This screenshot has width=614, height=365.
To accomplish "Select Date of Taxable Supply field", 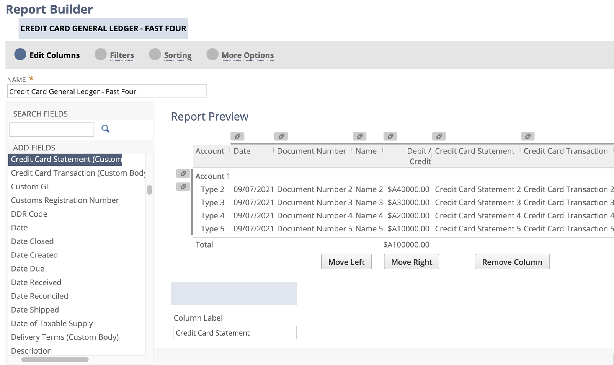I will 52,323.
